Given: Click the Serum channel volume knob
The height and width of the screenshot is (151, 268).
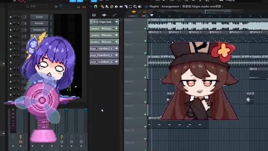Looking at the screenshot, I should click(18, 17).
